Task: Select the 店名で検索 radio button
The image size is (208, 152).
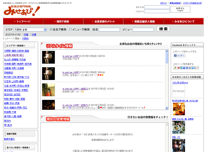Action: (51, 29)
